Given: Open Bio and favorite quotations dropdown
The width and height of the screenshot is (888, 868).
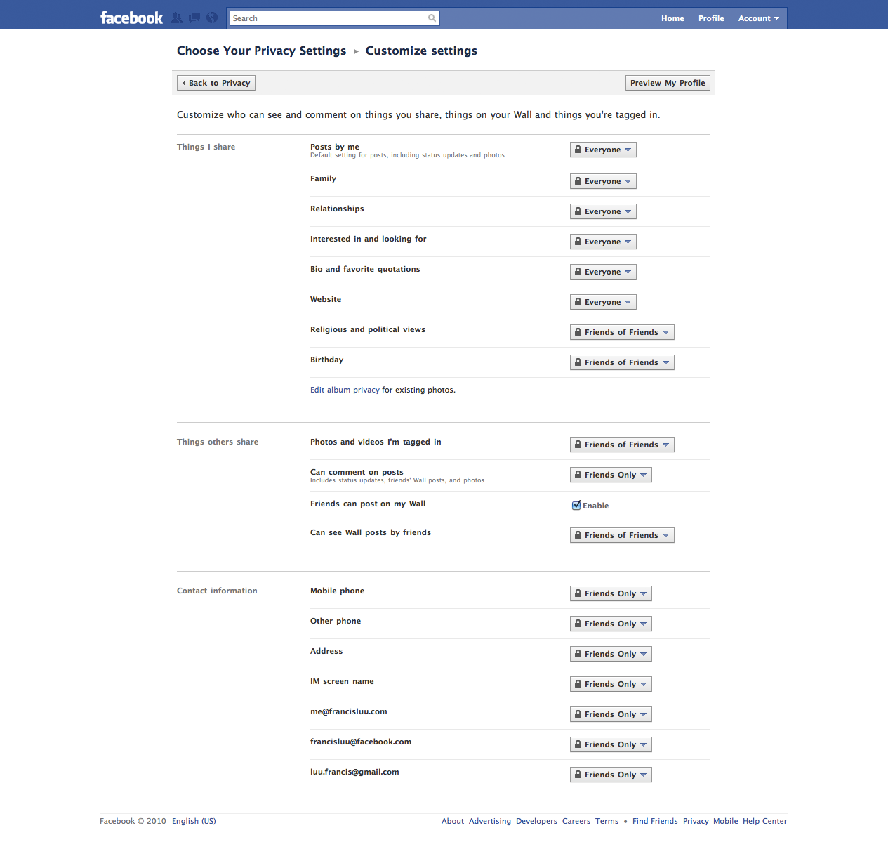Looking at the screenshot, I should [603, 272].
